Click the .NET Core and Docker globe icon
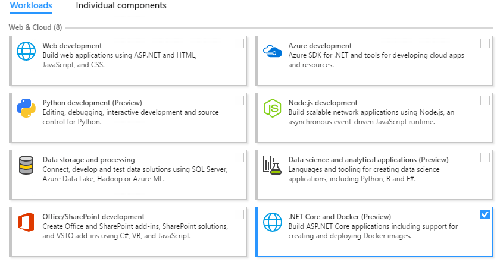The width and height of the screenshot is (500, 262). tap(272, 222)
